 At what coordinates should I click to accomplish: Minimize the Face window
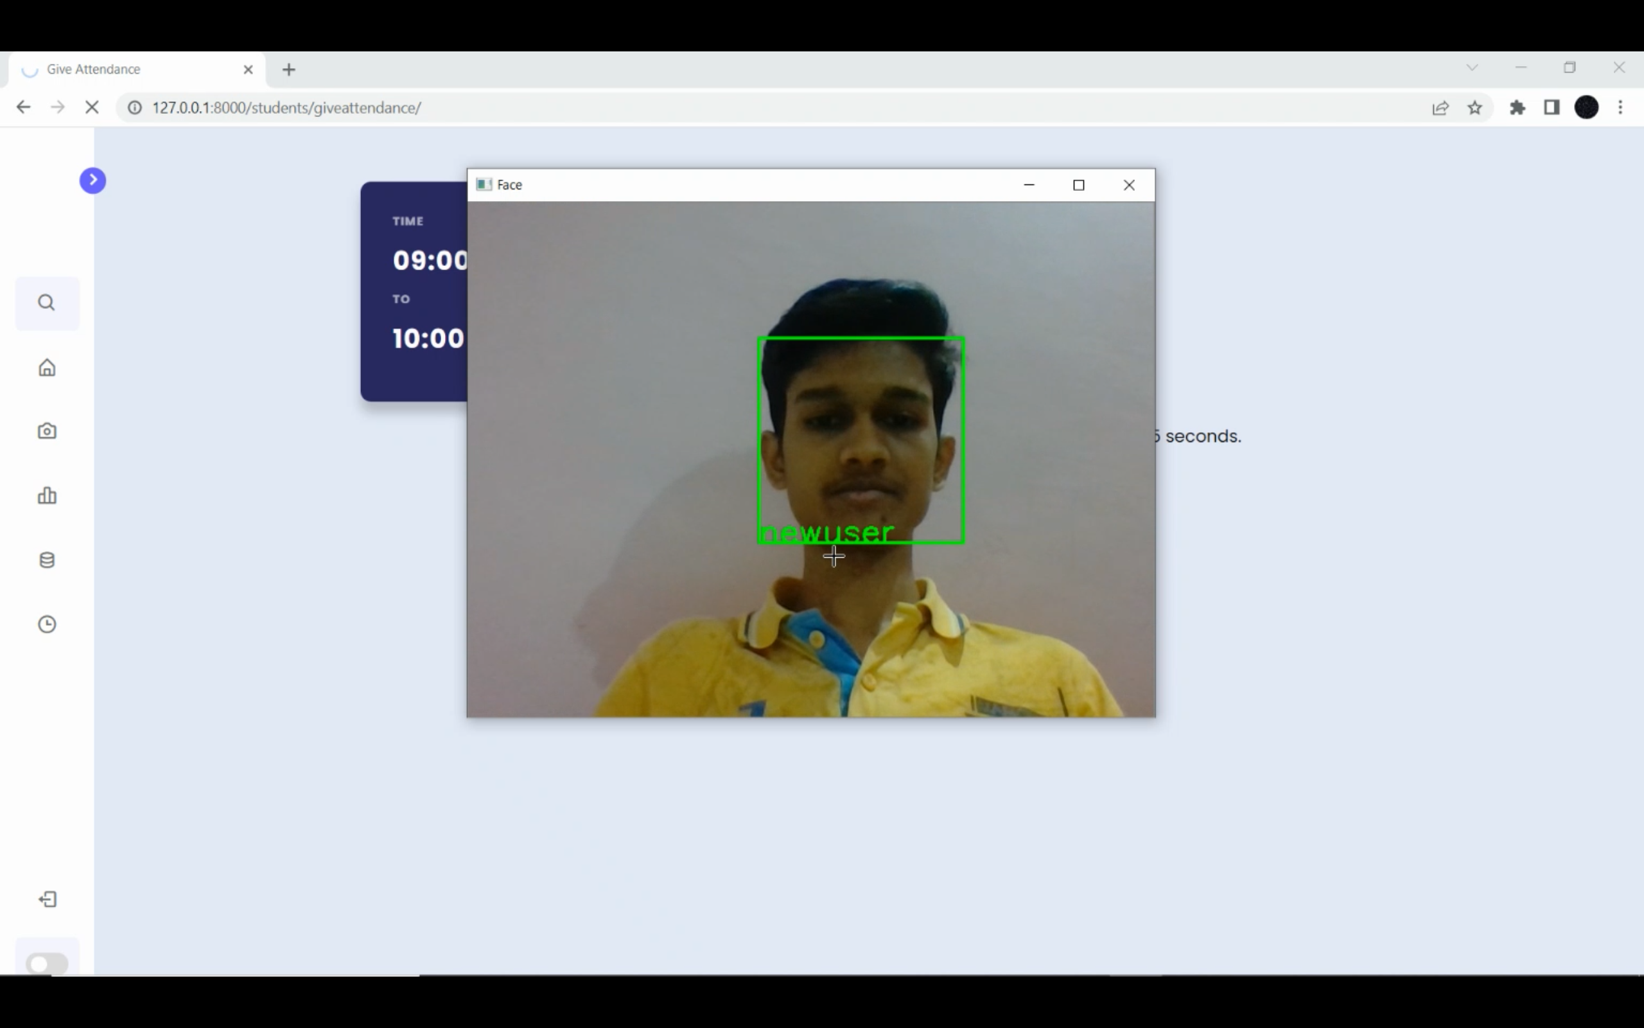(x=1029, y=185)
